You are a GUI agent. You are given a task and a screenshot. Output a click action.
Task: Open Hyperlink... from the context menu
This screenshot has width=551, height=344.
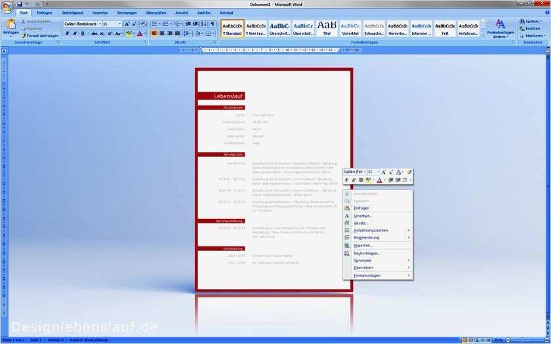click(x=378, y=246)
